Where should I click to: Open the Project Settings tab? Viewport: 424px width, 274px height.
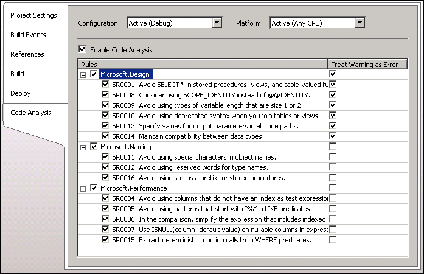point(33,15)
